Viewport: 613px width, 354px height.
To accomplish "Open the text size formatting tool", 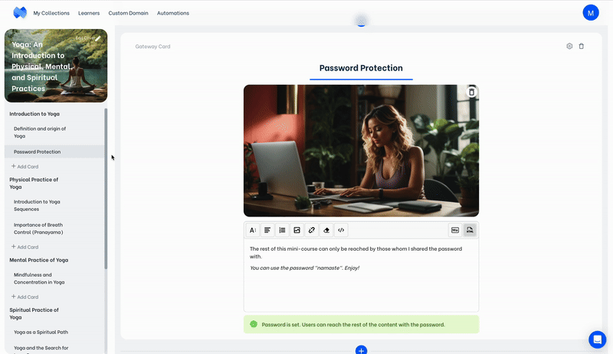I will [253, 230].
